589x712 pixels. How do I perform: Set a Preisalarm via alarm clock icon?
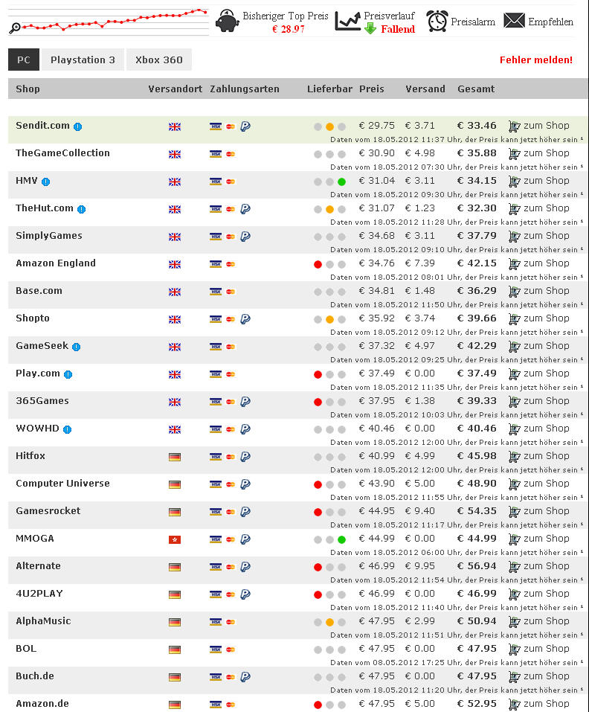[437, 22]
